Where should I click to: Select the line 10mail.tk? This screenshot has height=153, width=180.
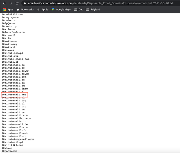coord(8,47)
